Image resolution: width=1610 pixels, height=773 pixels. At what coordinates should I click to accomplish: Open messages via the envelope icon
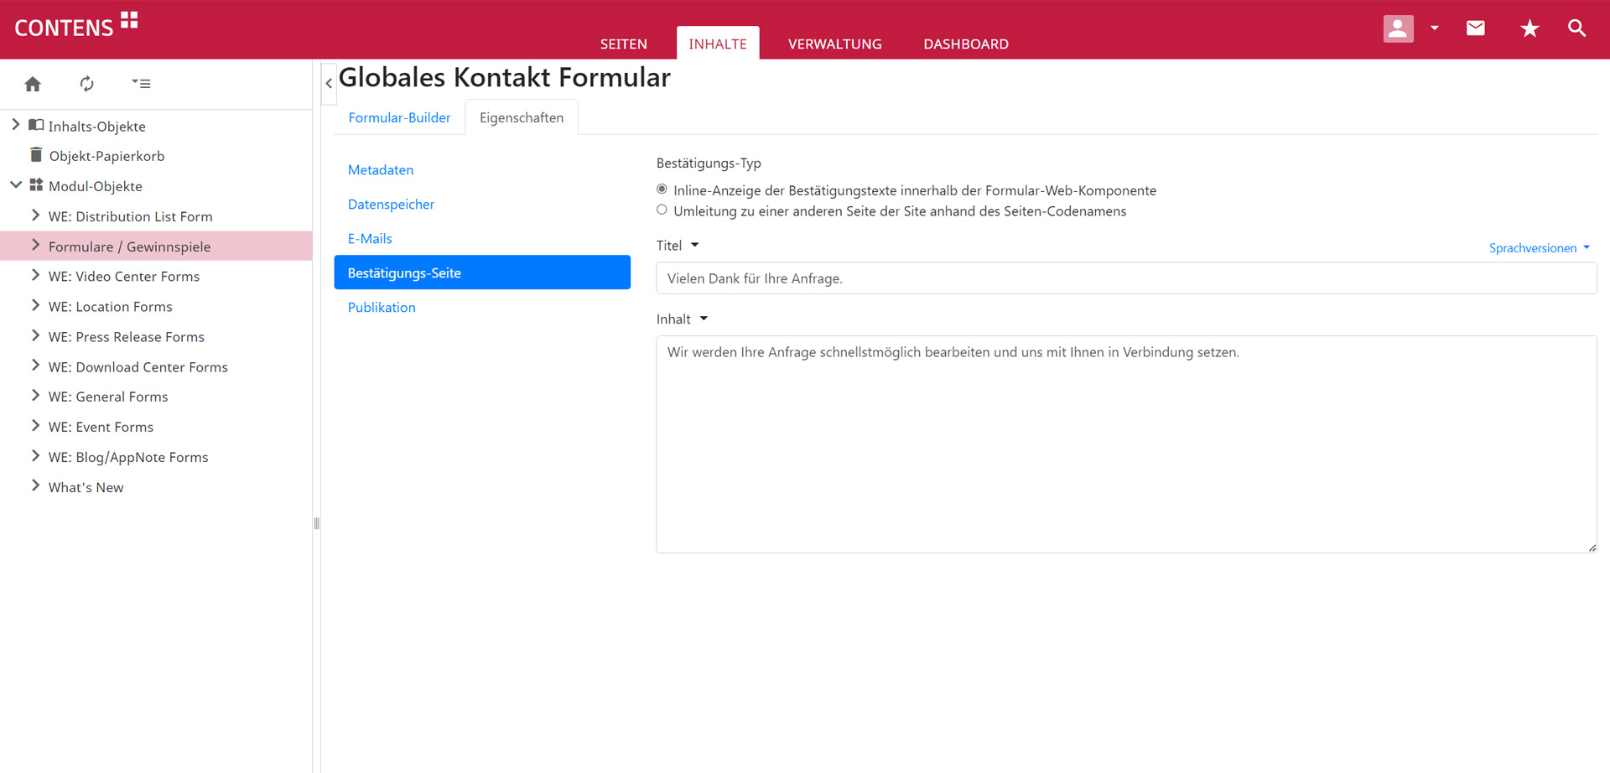point(1475,29)
